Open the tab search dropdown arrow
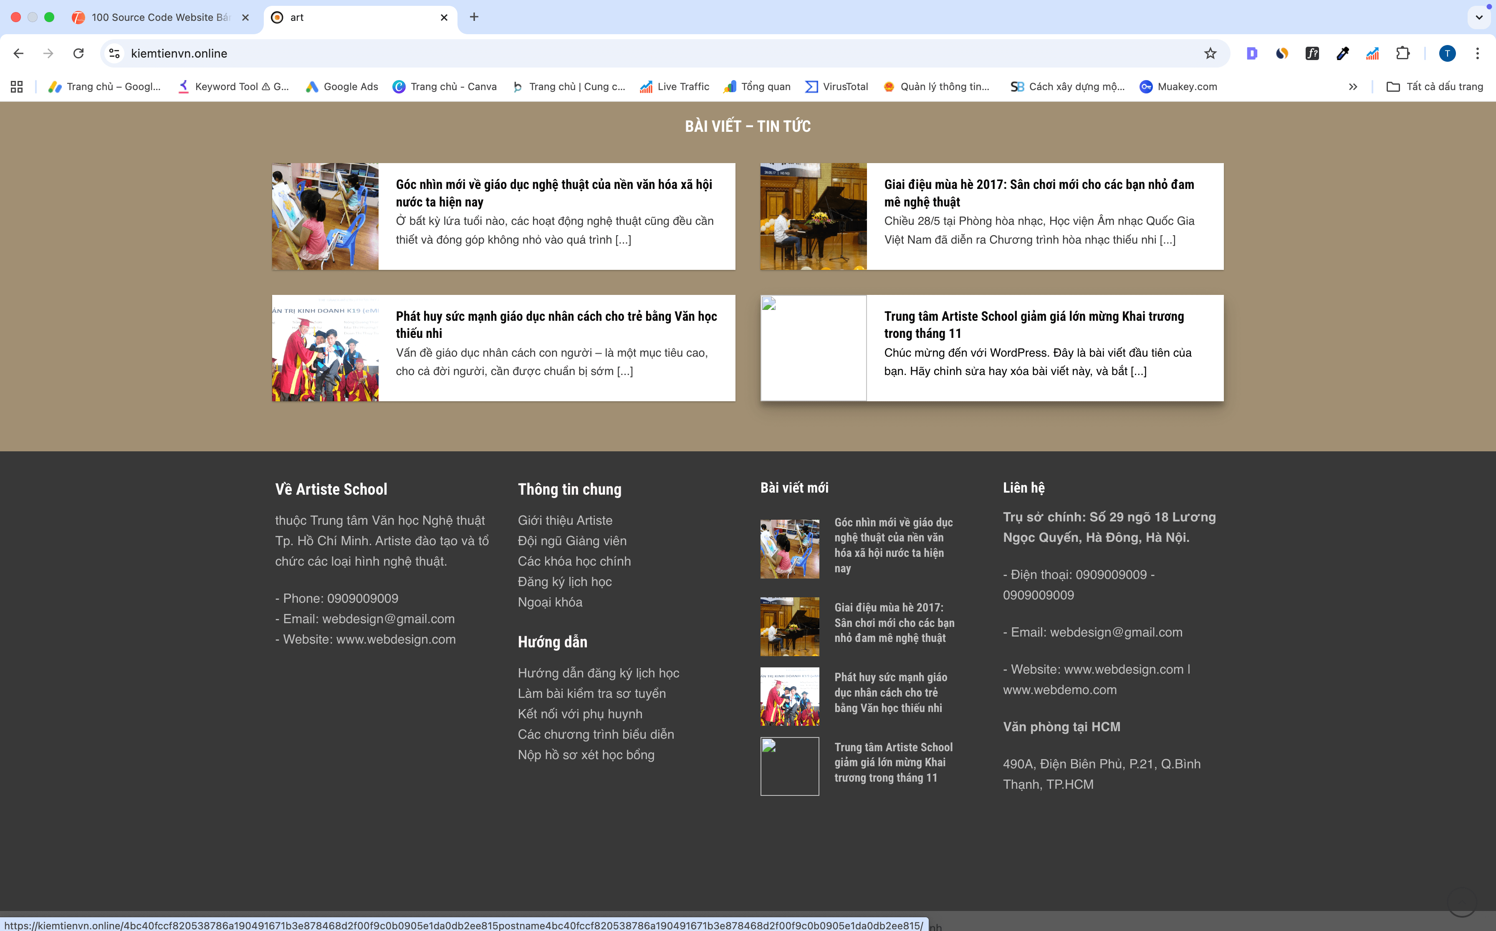 point(1479,17)
